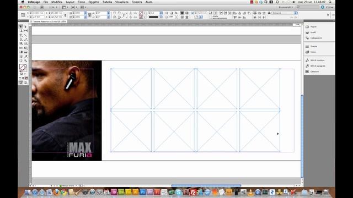
Task: Open the view options dropdown
Action: (65, 7)
